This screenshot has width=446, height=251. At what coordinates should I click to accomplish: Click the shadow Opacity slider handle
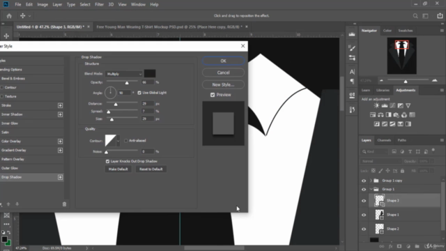click(x=127, y=83)
